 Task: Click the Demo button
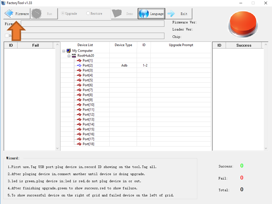coord(124,14)
